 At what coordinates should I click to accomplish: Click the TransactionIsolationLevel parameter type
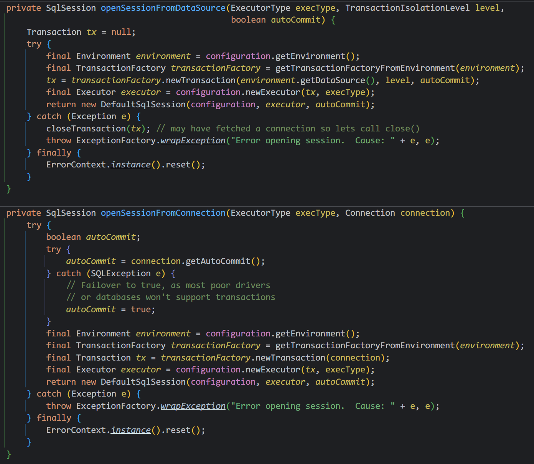coord(407,8)
